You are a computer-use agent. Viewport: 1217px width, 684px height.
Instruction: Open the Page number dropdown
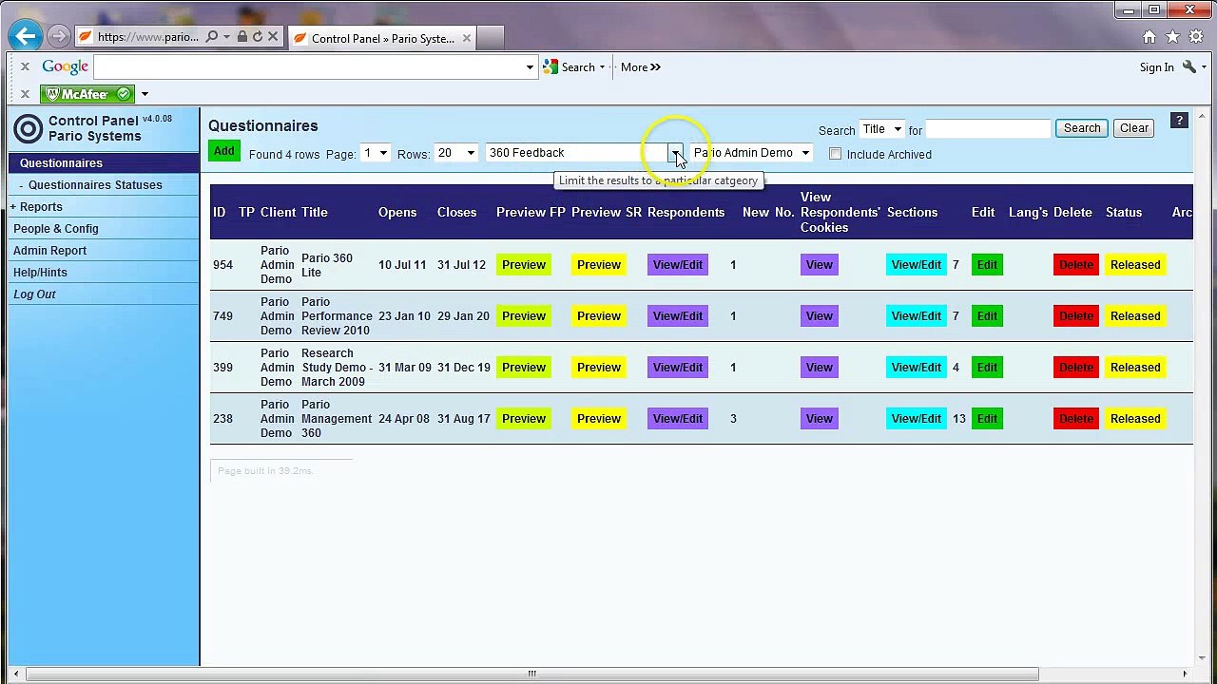click(375, 153)
